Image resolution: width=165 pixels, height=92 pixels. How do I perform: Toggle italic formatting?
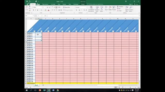point(36,10)
